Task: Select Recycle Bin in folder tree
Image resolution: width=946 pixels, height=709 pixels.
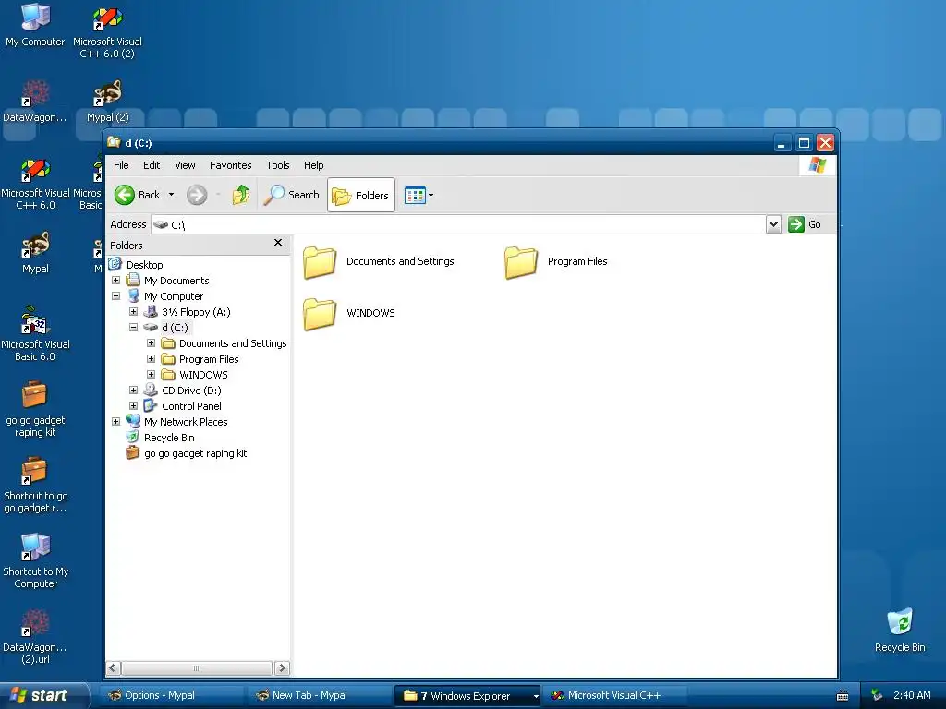Action: pos(169,437)
